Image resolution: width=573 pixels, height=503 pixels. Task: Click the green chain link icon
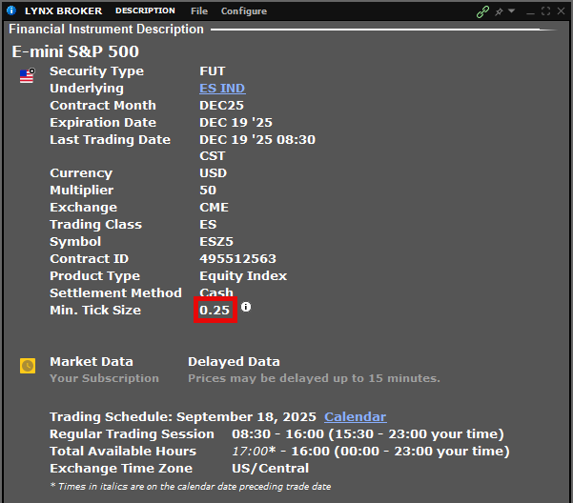click(x=483, y=11)
